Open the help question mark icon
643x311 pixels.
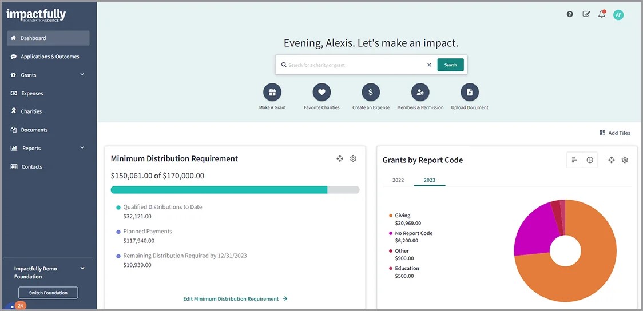[570, 14]
